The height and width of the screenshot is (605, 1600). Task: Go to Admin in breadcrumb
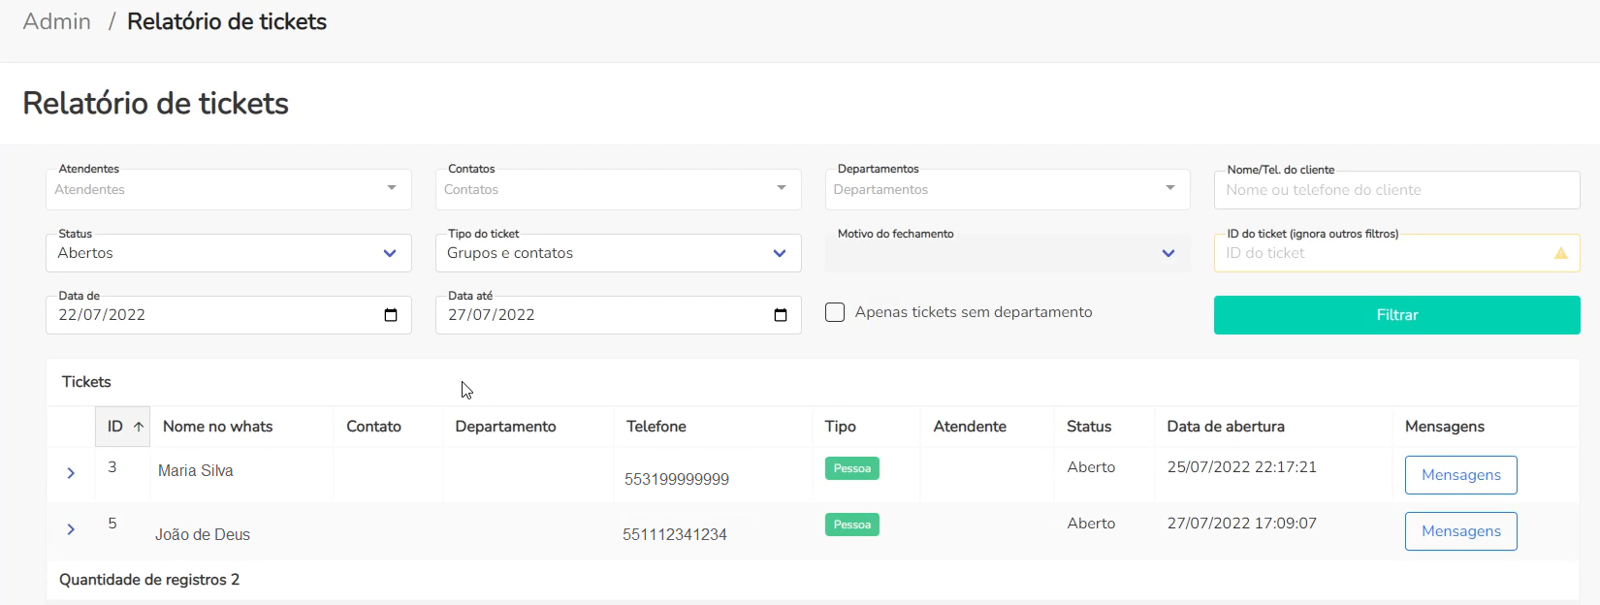[57, 21]
